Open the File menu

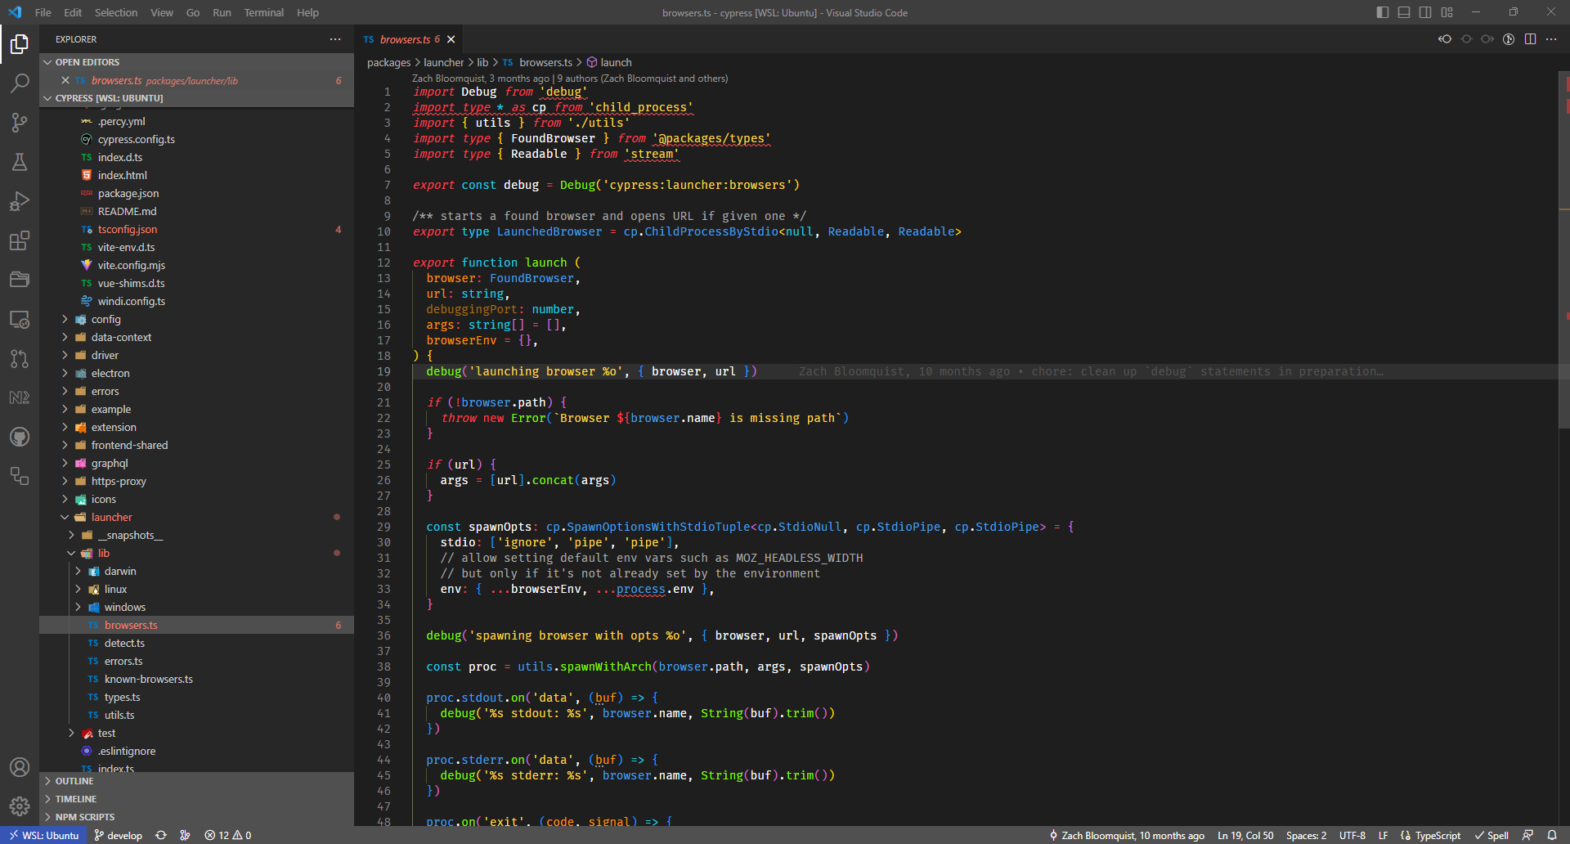click(x=43, y=12)
